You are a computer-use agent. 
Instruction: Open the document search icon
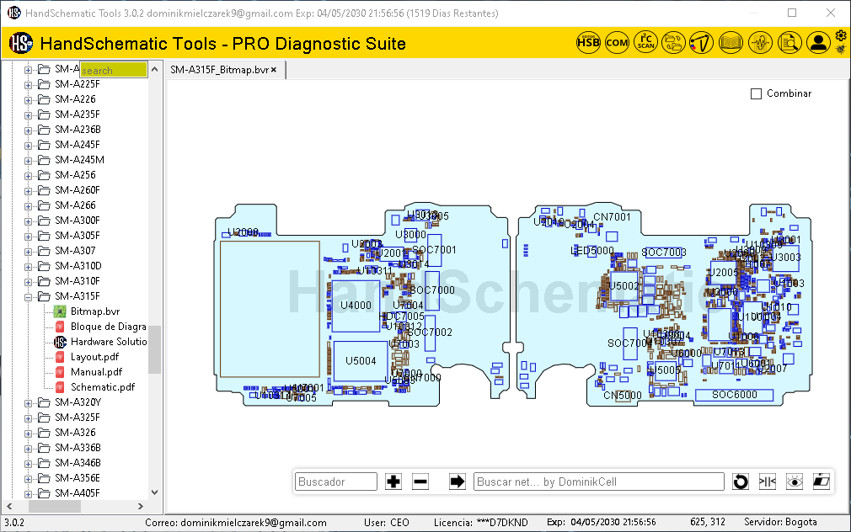789,42
